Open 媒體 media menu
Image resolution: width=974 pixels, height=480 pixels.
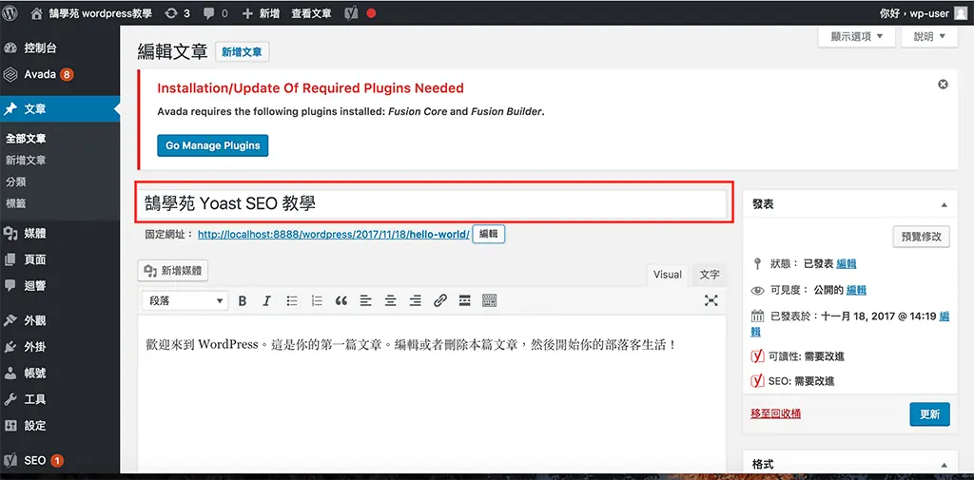pyautogui.click(x=60, y=234)
